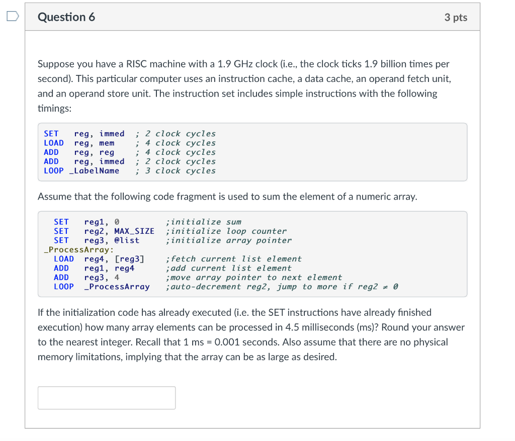Select the instruction timings code block
515x441 pixels.
tap(251, 152)
